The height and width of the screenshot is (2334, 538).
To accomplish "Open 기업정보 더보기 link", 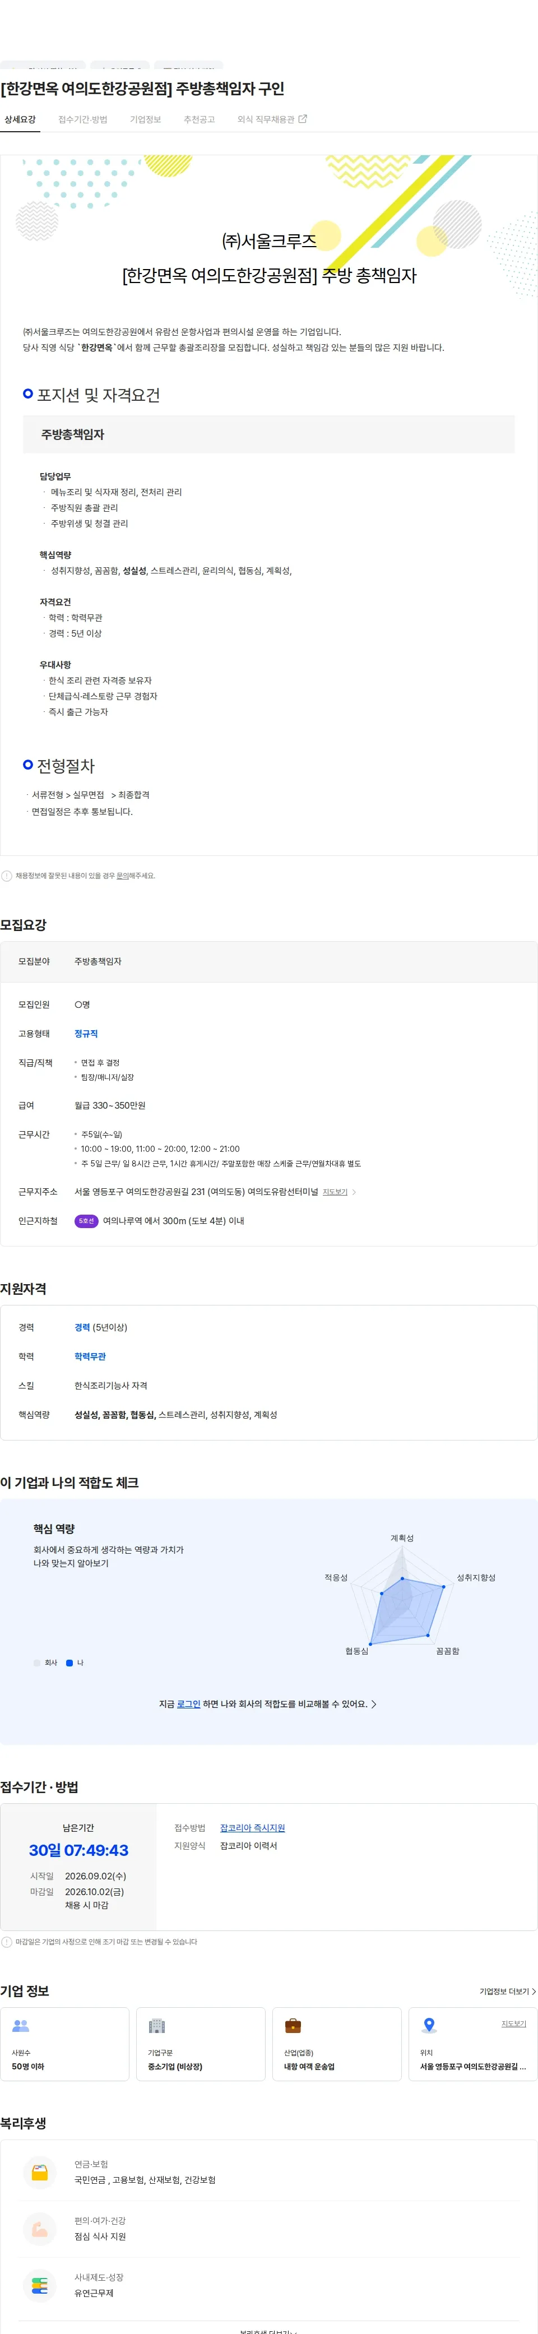I will coord(507,1992).
